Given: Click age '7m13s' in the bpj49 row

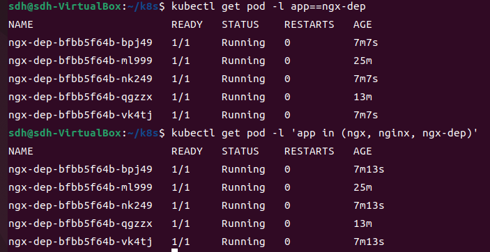Looking at the screenshot, I should point(369,170).
